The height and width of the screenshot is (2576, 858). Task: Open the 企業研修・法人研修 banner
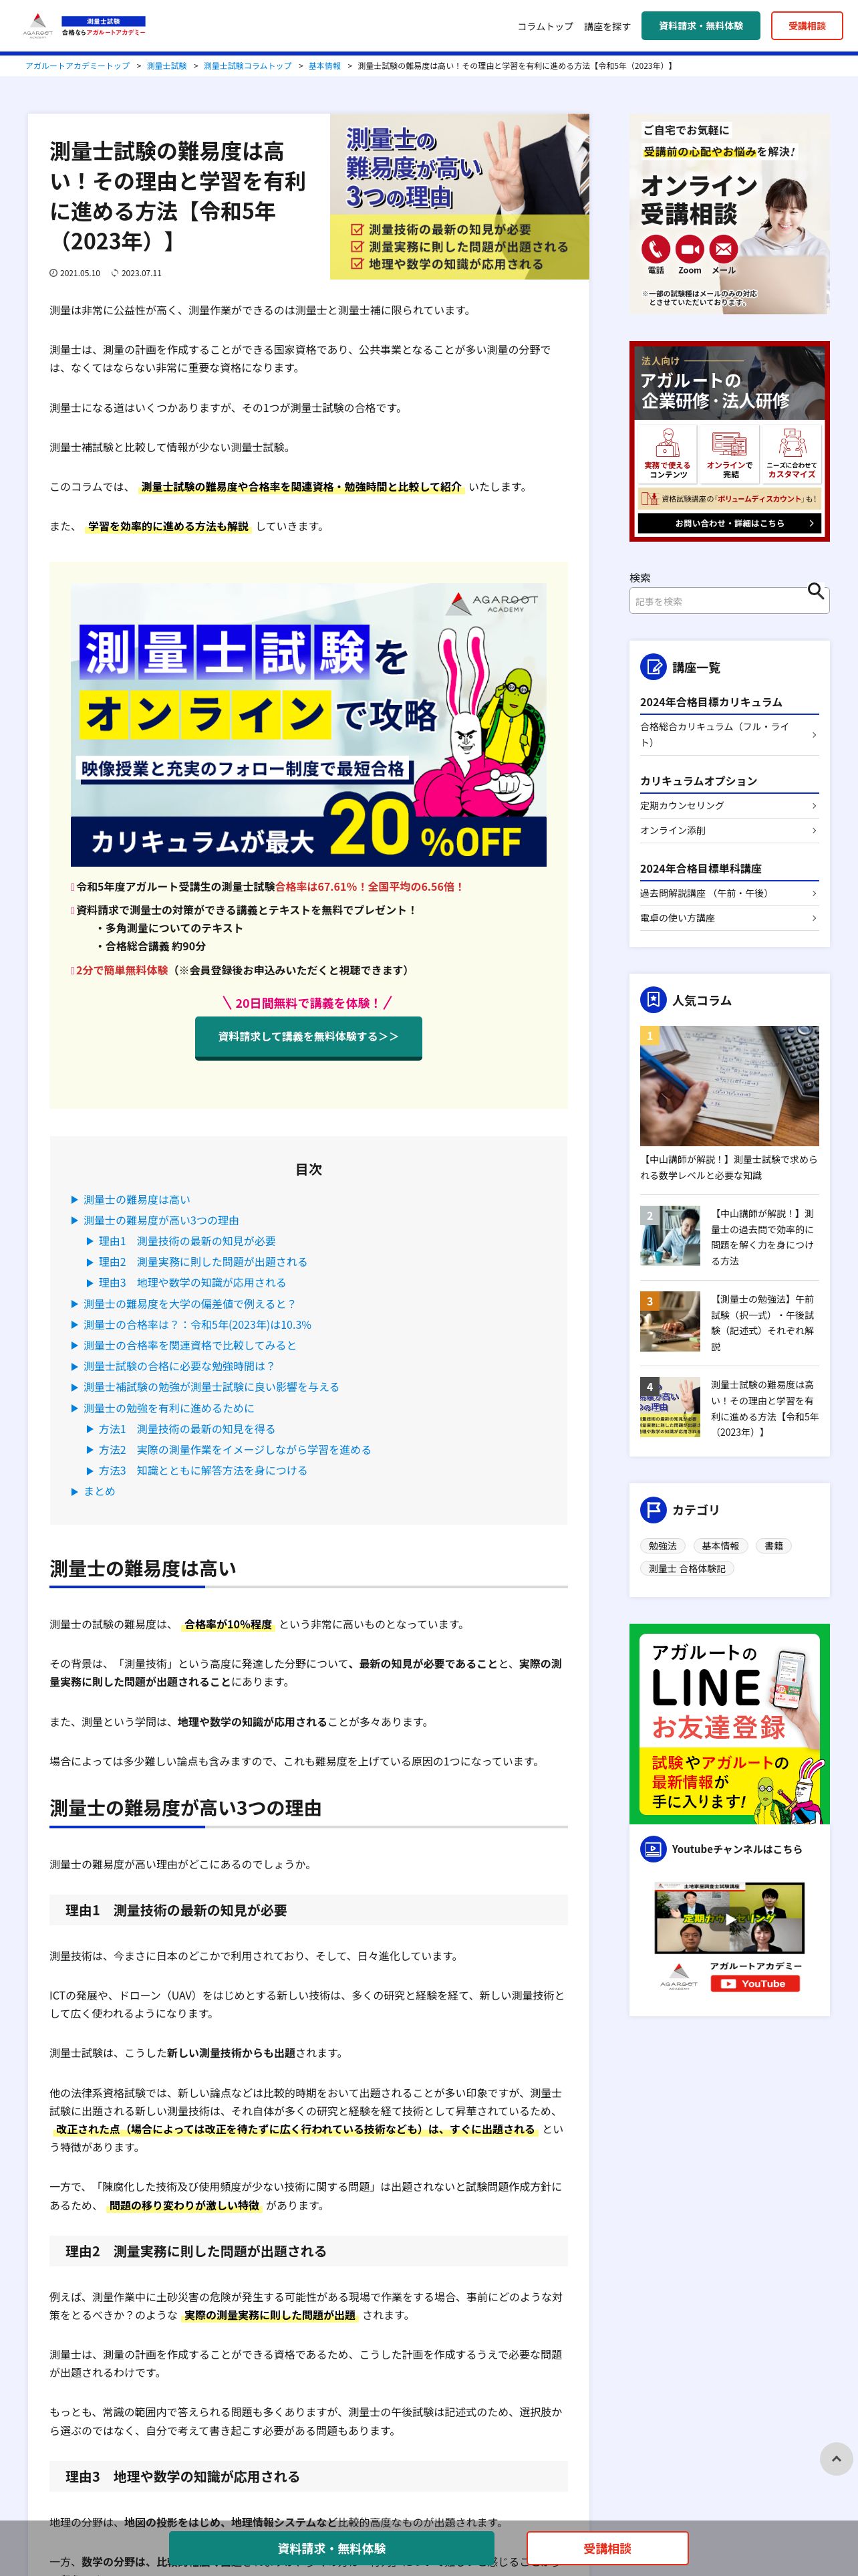[x=729, y=441]
